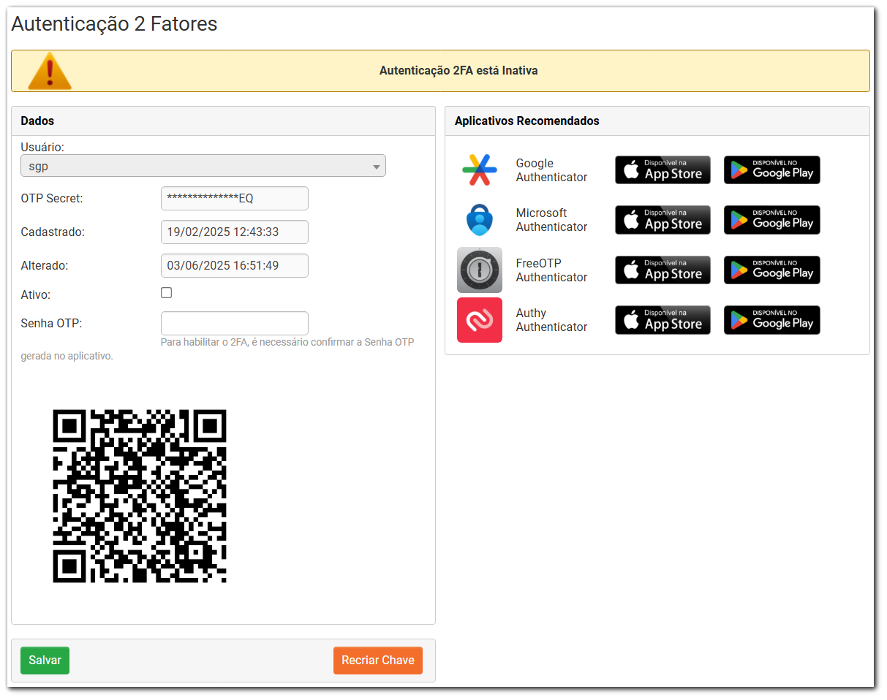The height and width of the screenshot is (700, 887).
Task: Open App Store badge for Authy Authenticator
Action: 663,320
